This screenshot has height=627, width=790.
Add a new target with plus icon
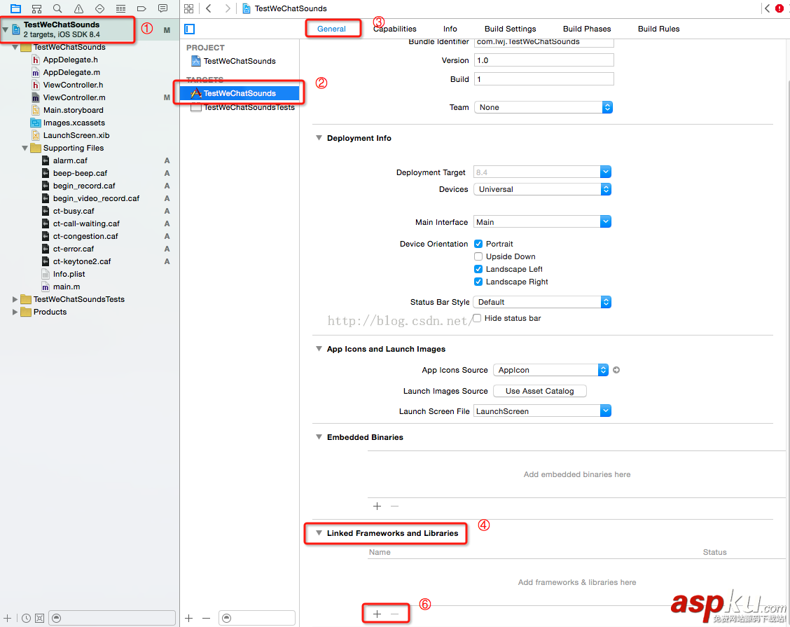tap(189, 618)
